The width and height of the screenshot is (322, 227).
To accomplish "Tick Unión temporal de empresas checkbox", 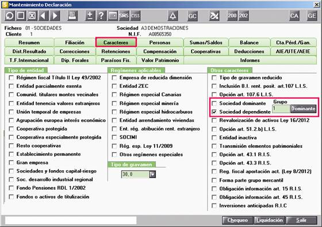I will click(11, 112).
